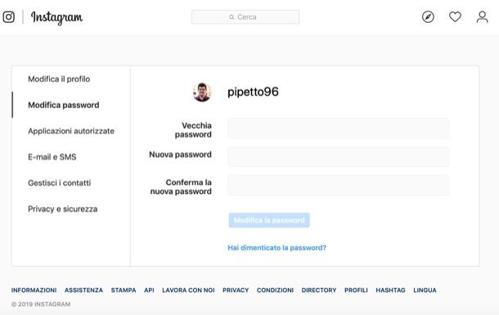Image resolution: width=499 pixels, height=315 pixels.
Task: Click the Instagram wordmark logo
Action: (56, 17)
